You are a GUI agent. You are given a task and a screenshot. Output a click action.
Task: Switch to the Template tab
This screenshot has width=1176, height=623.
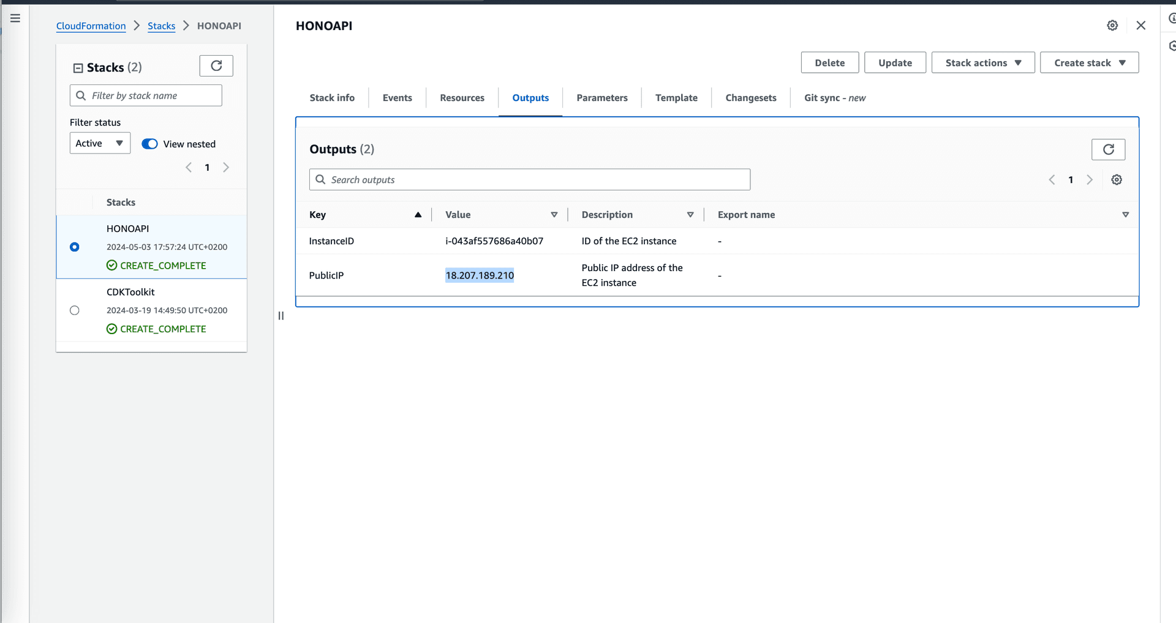point(676,98)
